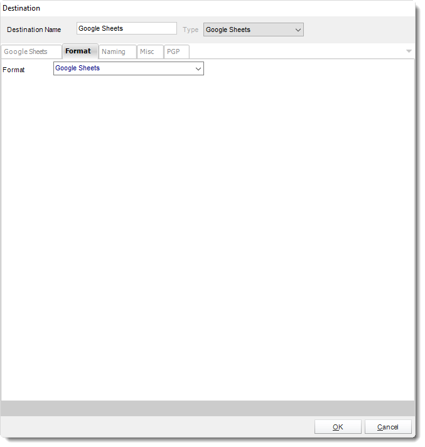
Task: Open the Misc tab
Action: click(150, 51)
